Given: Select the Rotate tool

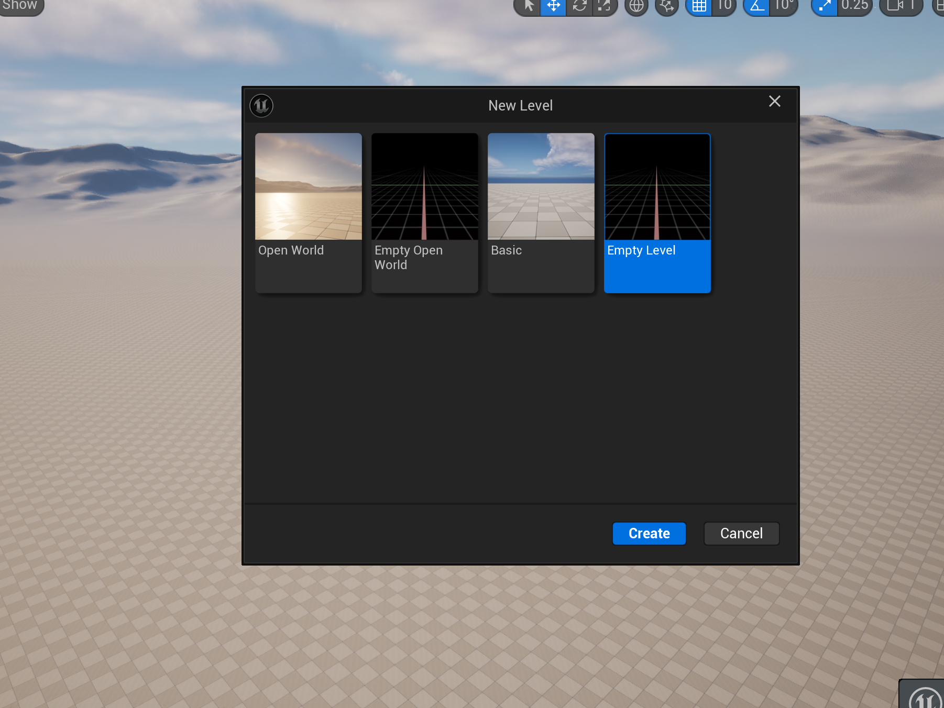Looking at the screenshot, I should click(579, 6).
